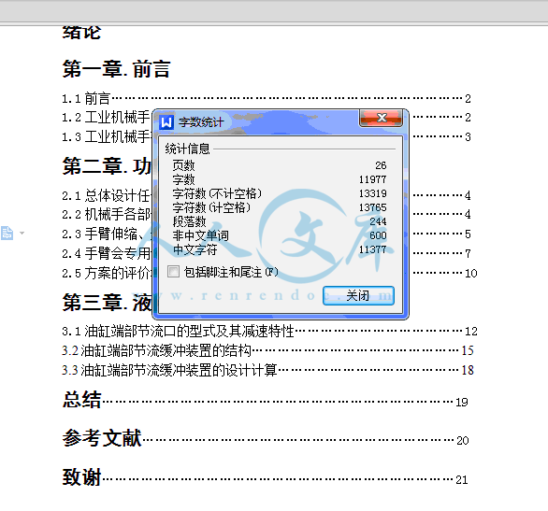Viewport: 548px width, 511px height.
Task: Click the 2.3 手臂伸缩 contents entry
Action: click(x=107, y=234)
